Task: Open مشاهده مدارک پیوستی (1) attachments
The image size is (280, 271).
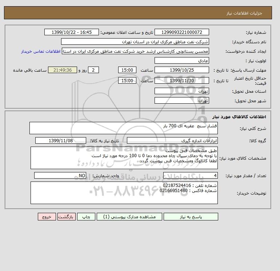Action: (x=129, y=217)
